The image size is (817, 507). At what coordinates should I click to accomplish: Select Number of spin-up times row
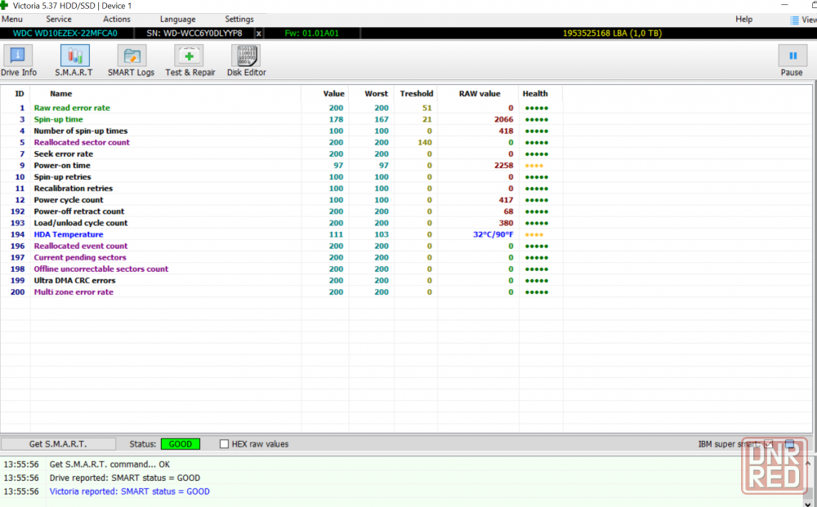tap(281, 131)
